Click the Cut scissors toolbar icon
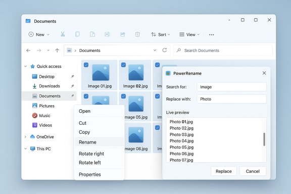The width and height of the screenshot is (291, 194). click(63, 34)
